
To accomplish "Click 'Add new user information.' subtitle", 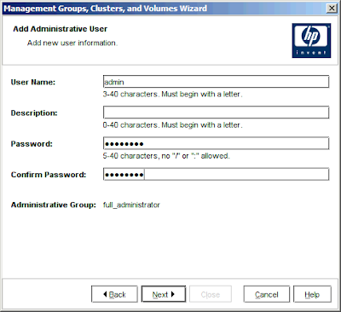I will 72,43.
